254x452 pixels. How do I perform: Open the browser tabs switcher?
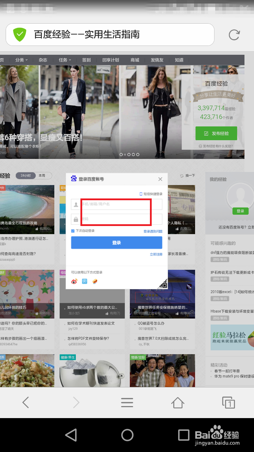pos(229,402)
